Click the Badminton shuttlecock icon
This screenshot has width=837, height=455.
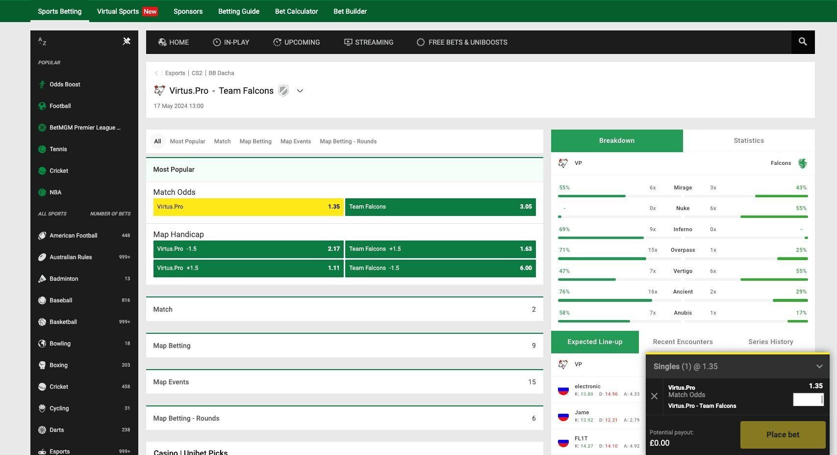[x=42, y=279]
